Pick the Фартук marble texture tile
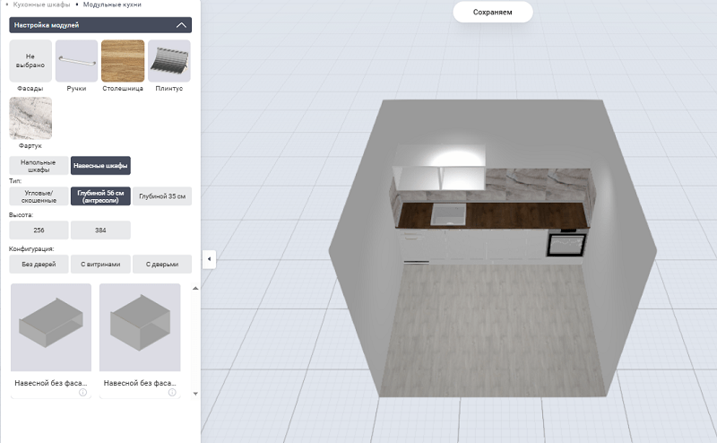 (30, 117)
